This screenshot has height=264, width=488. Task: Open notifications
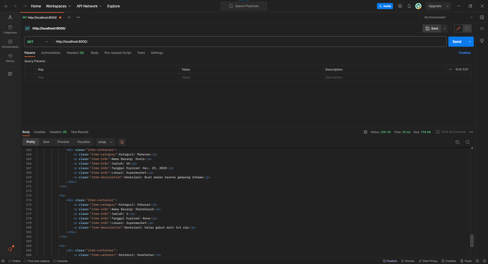[x=409, y=6]
